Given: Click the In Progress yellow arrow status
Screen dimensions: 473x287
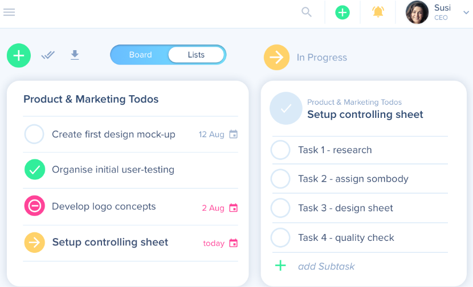Looking at the screenshot, I should pos(276,58).
